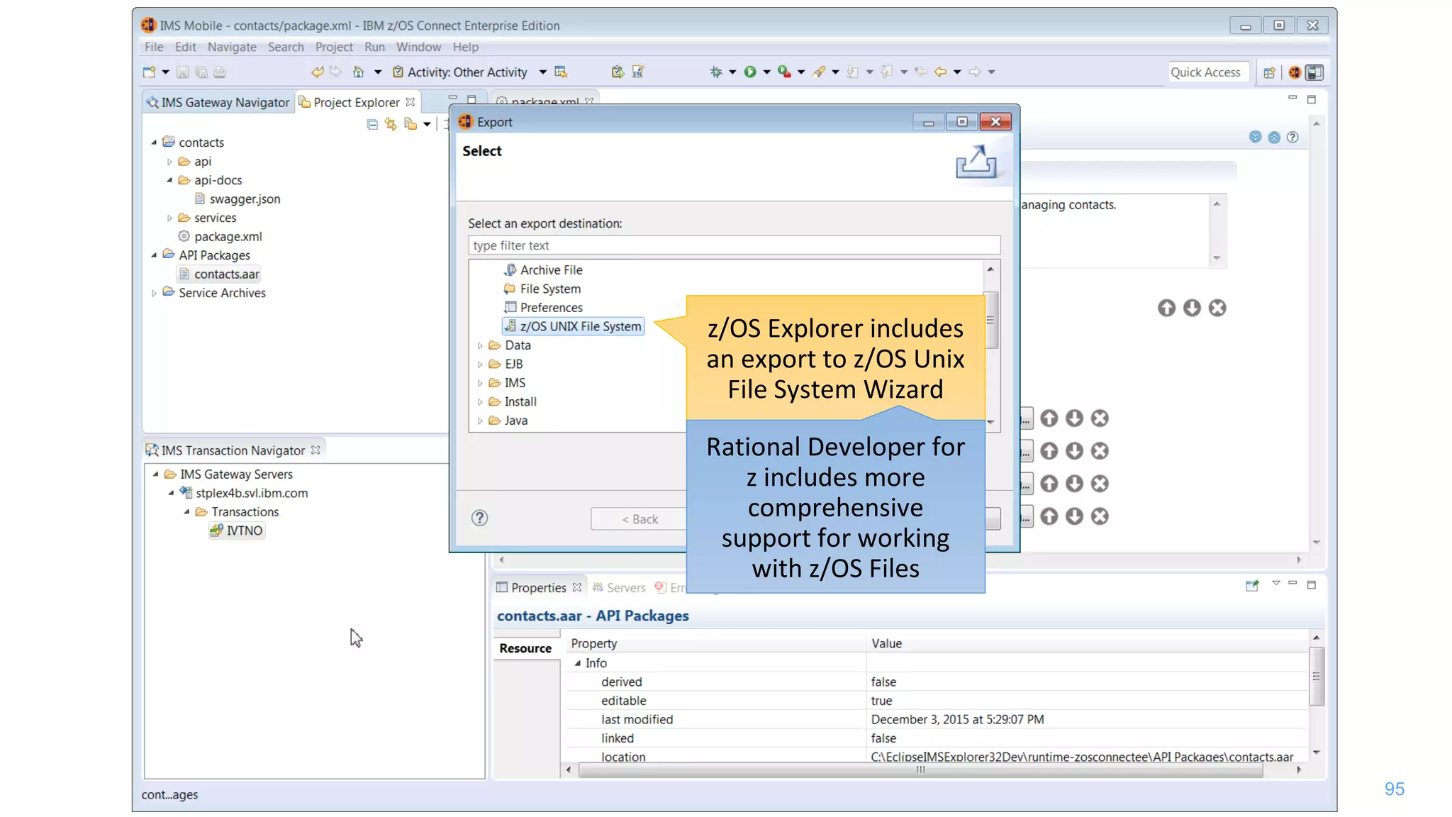The height and width of the screenshot is (817, 1452).
Task: Select swagger.json in Project Explorer
Action: click(x=238, y=199)
